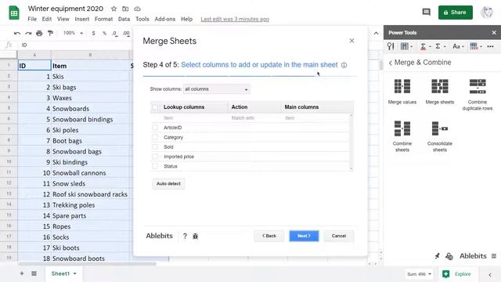Open the Format menu
This screenshot has height=282, width=501.
[x=103, y=19]
